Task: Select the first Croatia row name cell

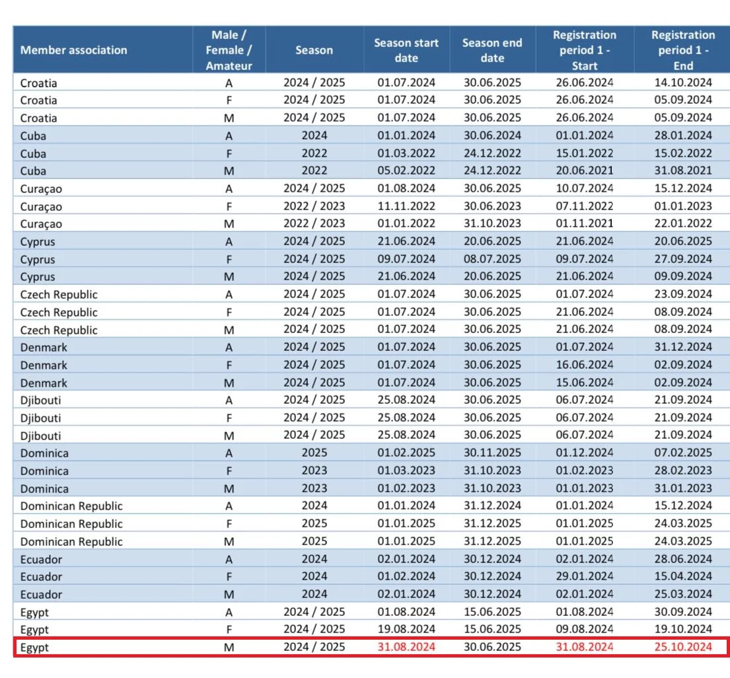Action: 39,83
